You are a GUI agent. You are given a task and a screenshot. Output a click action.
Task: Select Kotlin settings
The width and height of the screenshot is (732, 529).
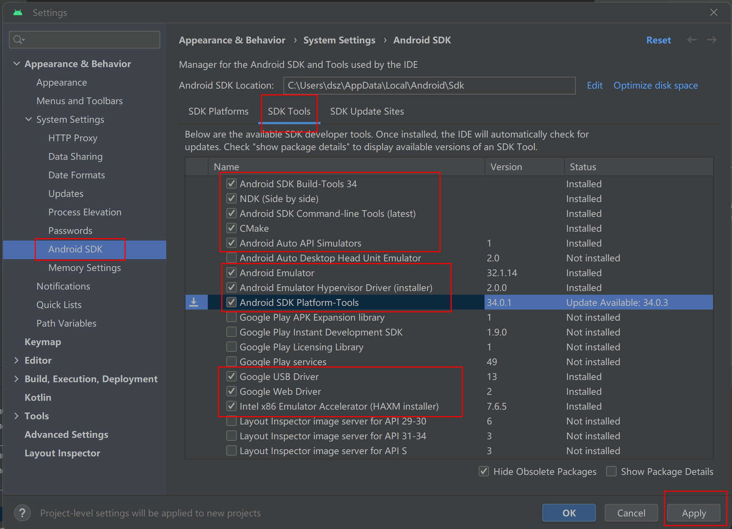[x=38, y=397]
